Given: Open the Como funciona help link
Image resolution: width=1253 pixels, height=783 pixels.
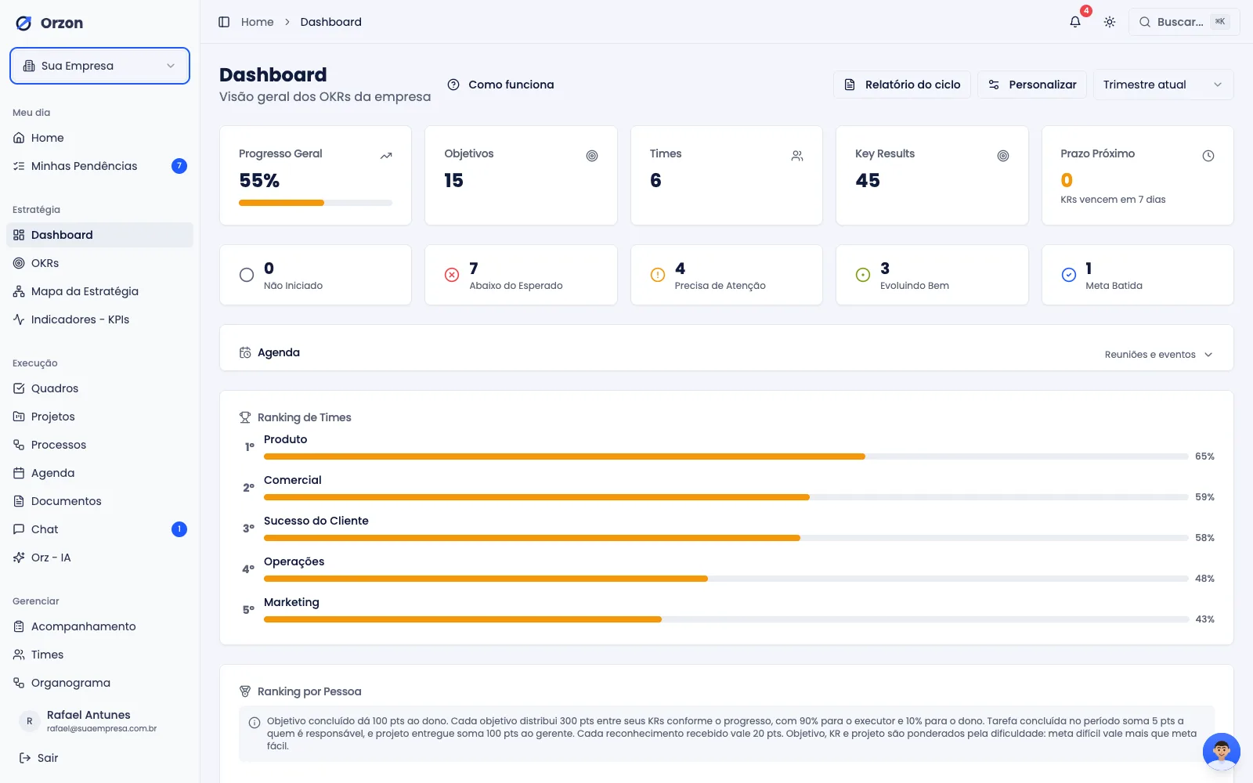Looking at the screenshot, I should 500,85.
